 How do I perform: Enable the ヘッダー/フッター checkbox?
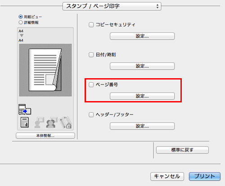[x=91, y=115]
